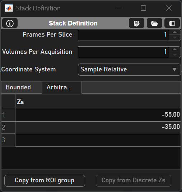
Task: Click Copy from ROI group button
Action: click(x=45, y=181)
